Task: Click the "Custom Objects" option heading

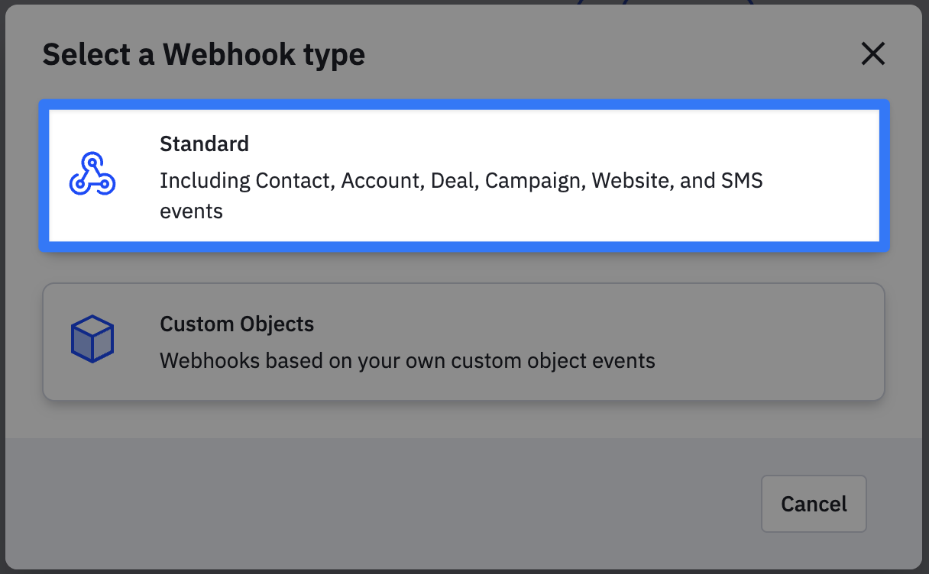Action: tap(237, 324)
